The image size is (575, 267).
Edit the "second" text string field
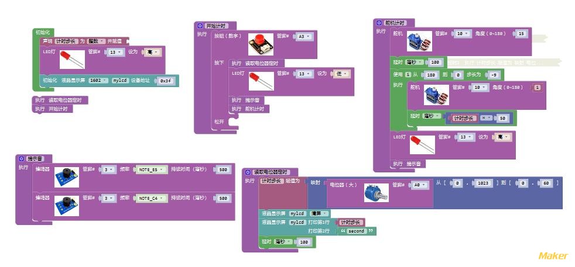click(x=355, y=231)
